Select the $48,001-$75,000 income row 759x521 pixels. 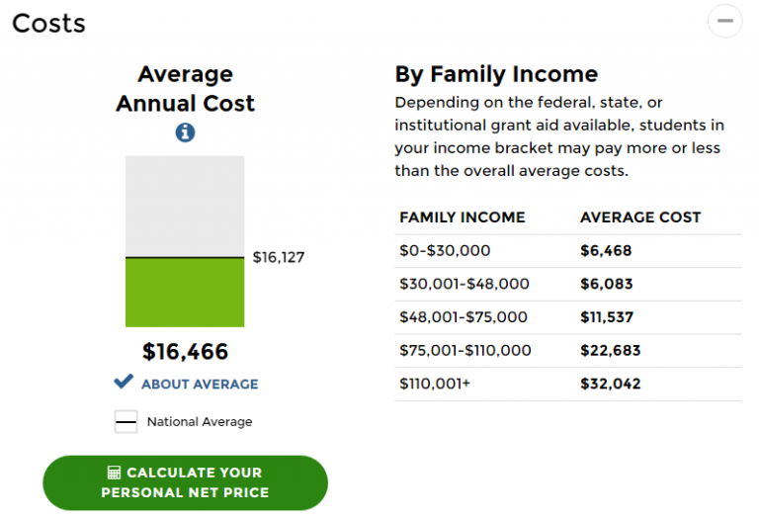(x=568, y=317)
